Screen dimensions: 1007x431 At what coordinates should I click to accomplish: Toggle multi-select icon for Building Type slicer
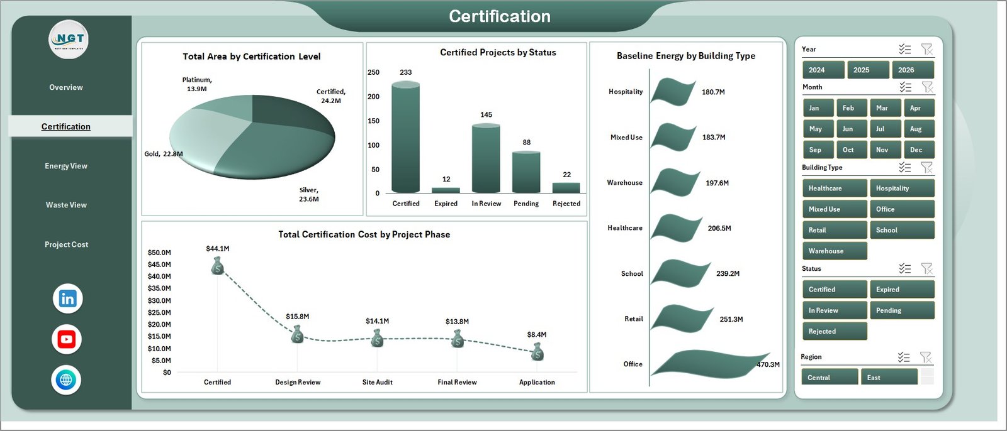coord(905,167)
